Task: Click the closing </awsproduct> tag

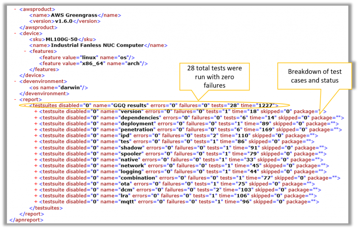Action: 39,27
